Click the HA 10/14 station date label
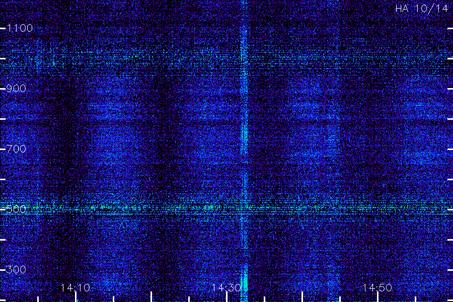 pyautogui.click(x=421, y=9)
